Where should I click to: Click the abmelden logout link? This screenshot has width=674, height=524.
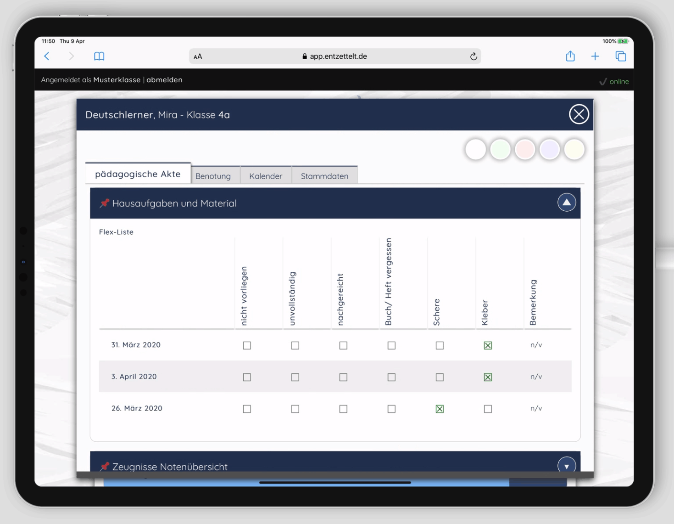click(164, 80)
